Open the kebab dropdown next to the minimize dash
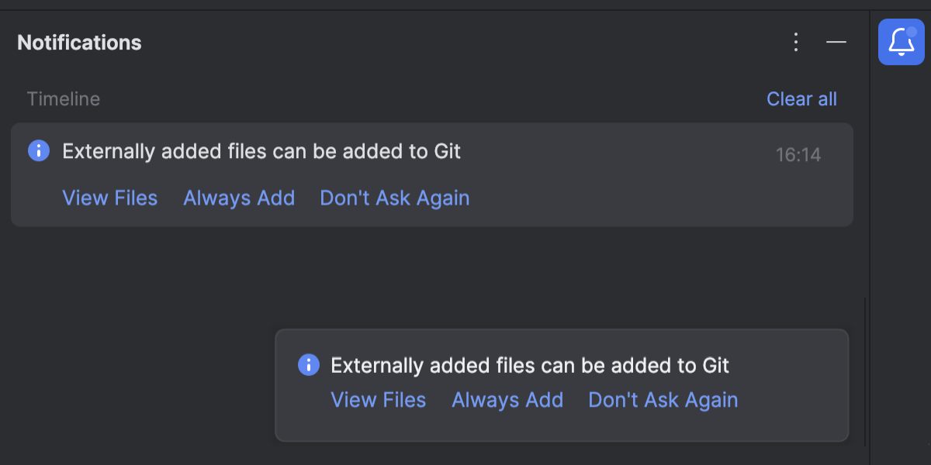Viewport: 931px width, 465px height. click(x=795, y=43)
